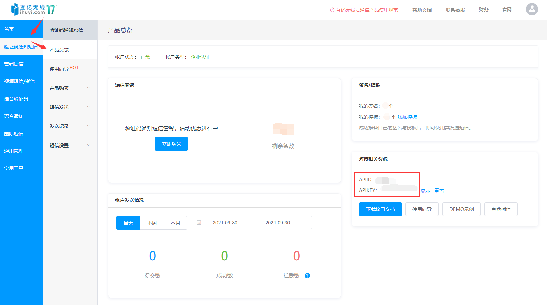Open 国际短信 in the sidebar
Screen dimensions: 547x305
[x=21, y=134]
